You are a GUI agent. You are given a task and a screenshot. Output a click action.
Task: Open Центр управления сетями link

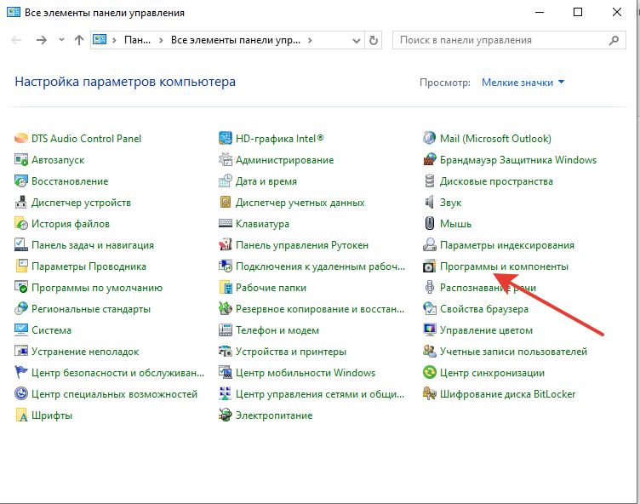pyautogui.click(x=320, y=393)
